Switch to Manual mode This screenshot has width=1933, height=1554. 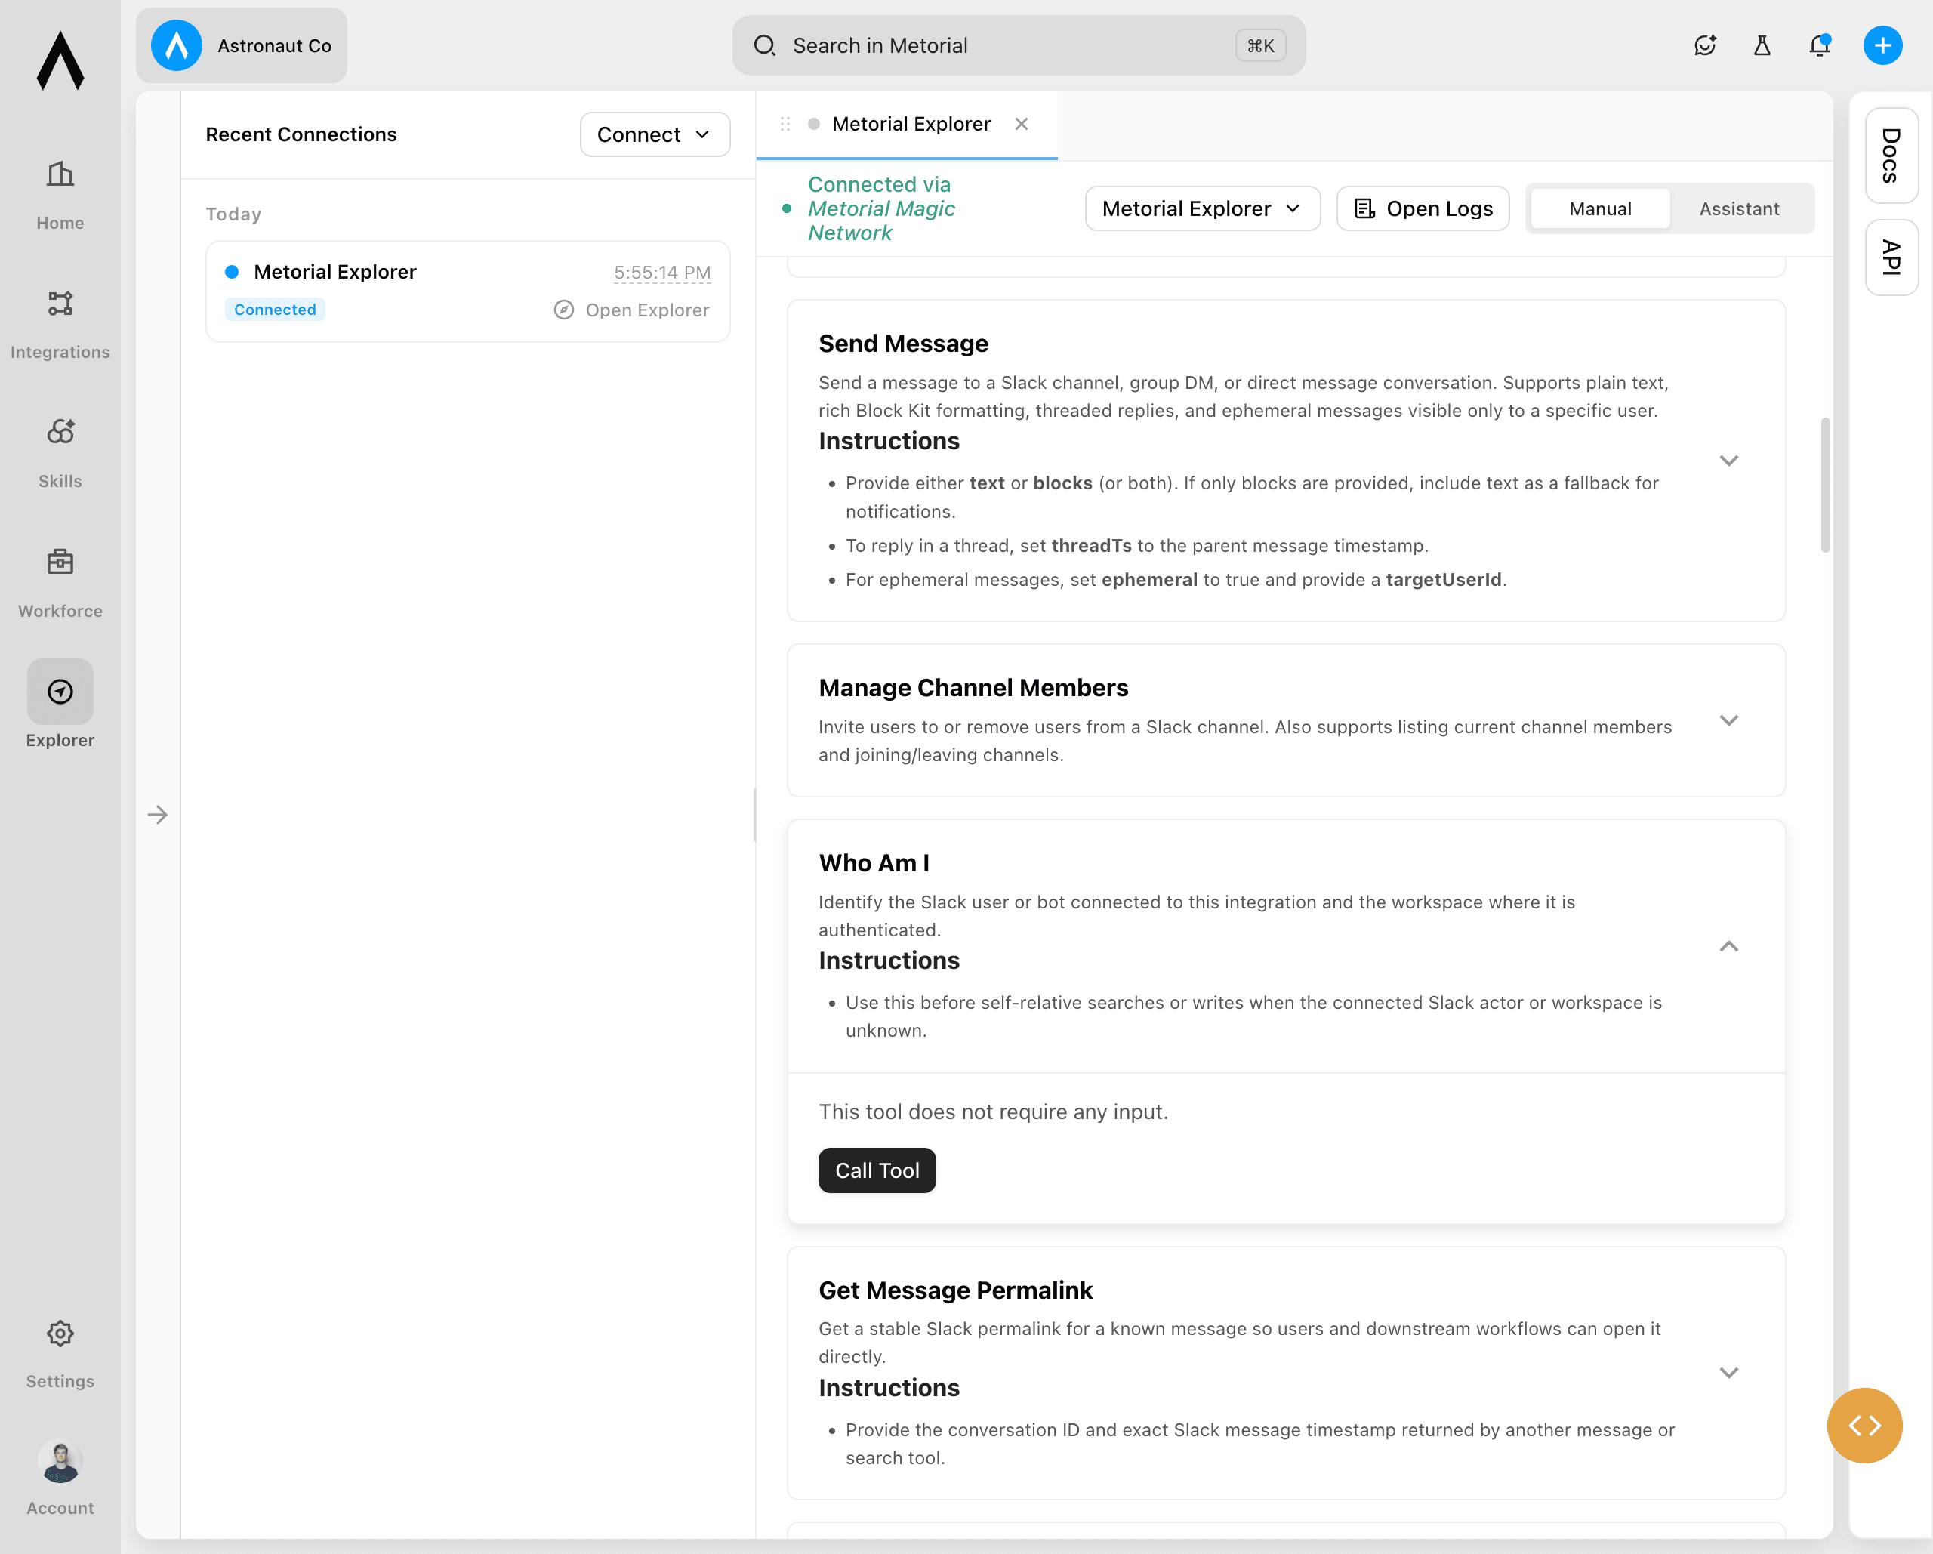point(1599,209)
